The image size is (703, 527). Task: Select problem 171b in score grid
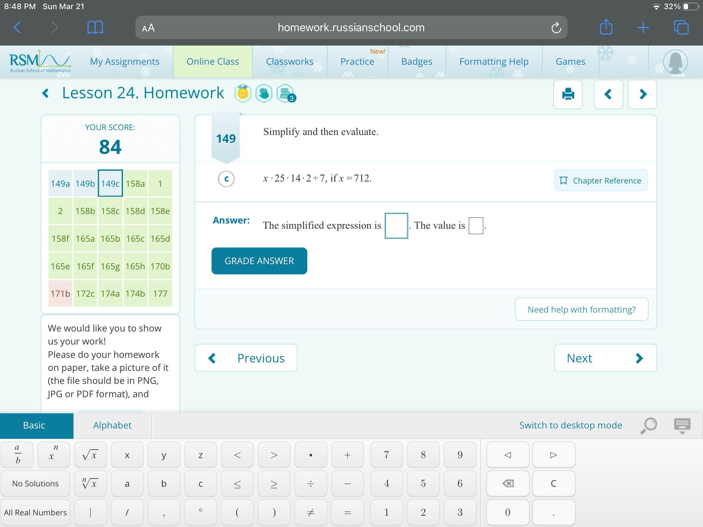tap(60, 294)
